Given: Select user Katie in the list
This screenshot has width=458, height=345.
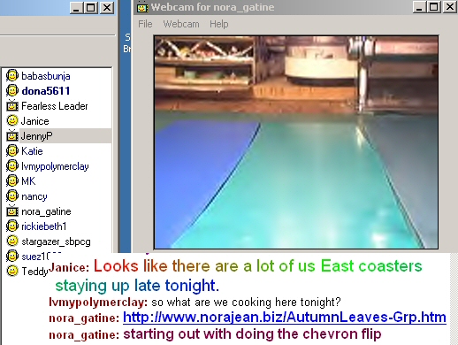Looking at the screenshot, I should 32,151.
